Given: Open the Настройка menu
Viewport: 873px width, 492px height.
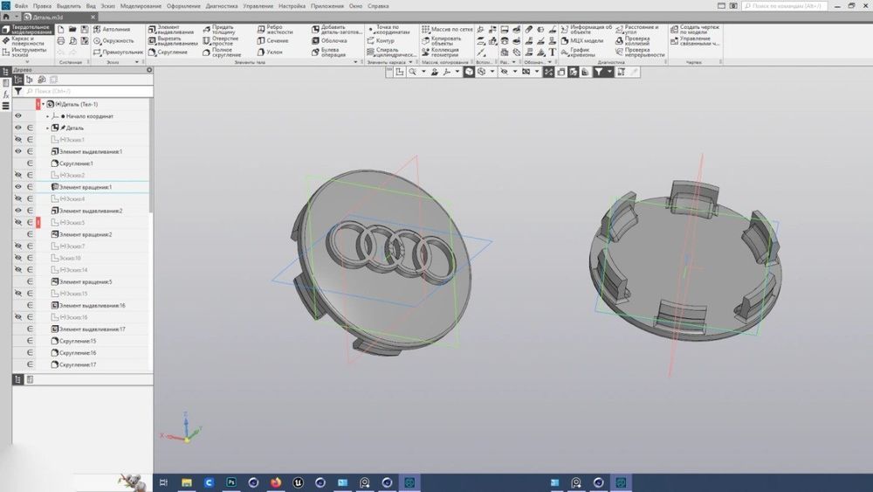Looking at the screenshot, I should tap(292, 6).
